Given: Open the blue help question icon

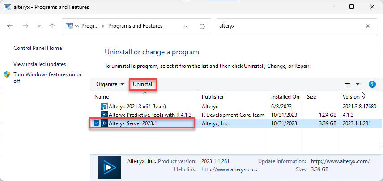Looking at the screenshot, I should tap(372, 84).
